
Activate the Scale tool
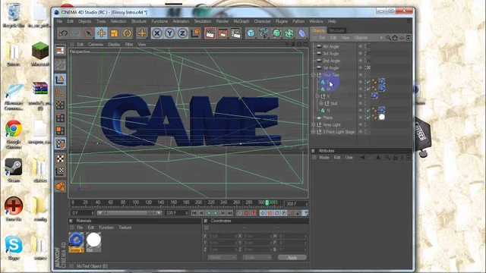pos(114,33)
